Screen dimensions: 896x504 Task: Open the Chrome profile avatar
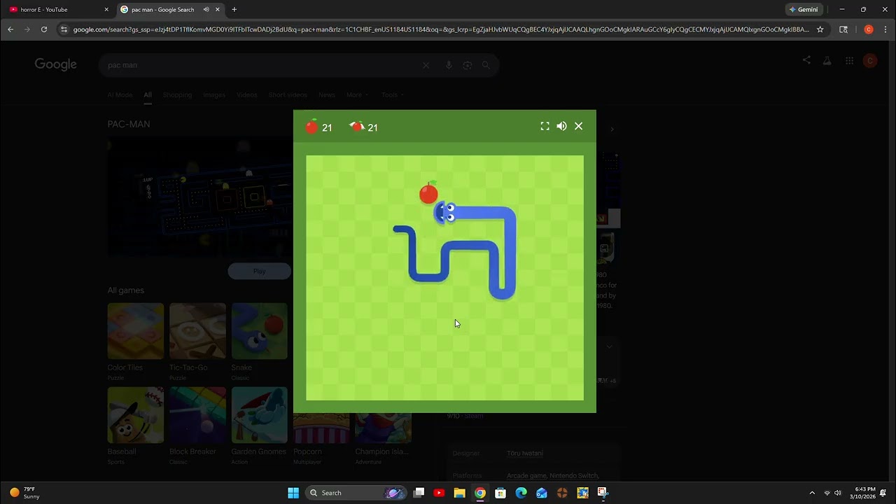click(869, 29)
